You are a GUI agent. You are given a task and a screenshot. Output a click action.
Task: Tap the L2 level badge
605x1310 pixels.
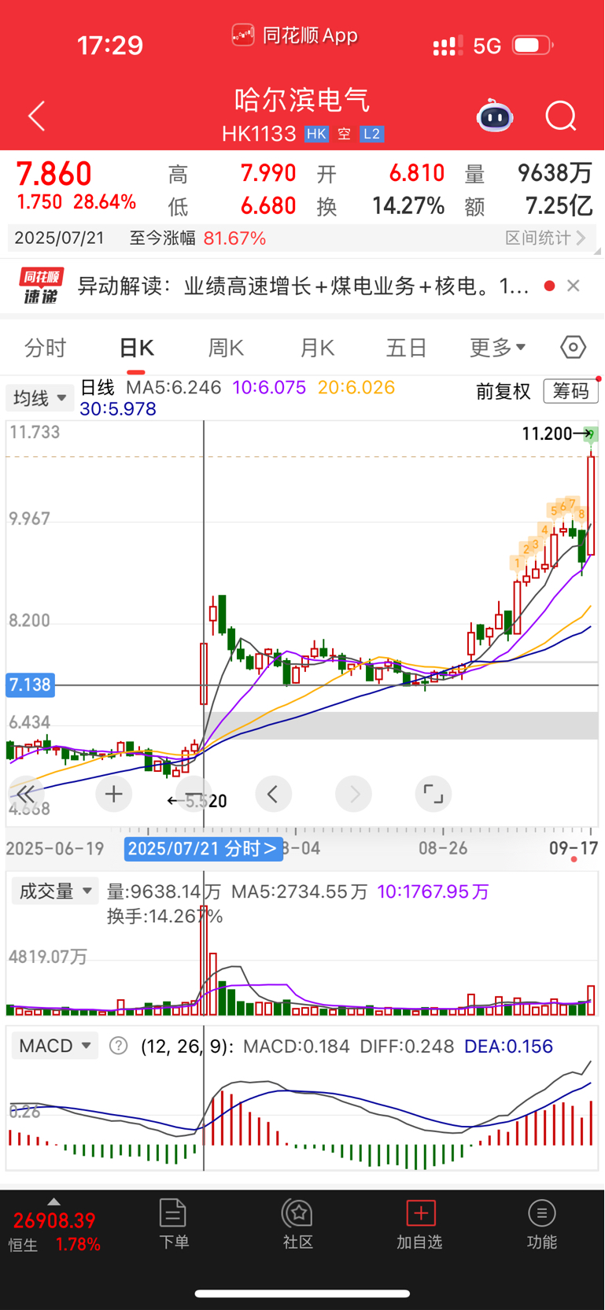(371, 135)
